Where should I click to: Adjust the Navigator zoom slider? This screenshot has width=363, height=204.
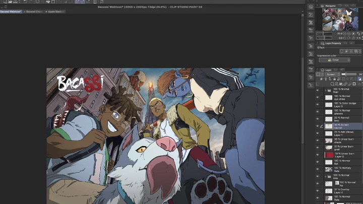[x=324, y=34]
